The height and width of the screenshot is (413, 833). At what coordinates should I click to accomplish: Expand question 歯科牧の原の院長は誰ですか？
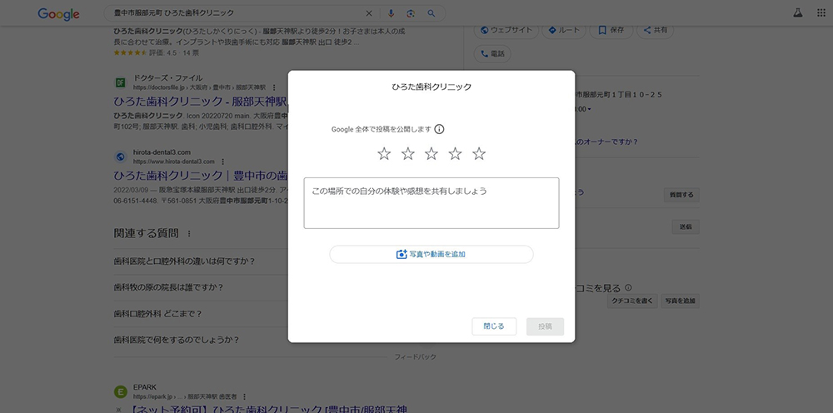(x=168, y=288)
